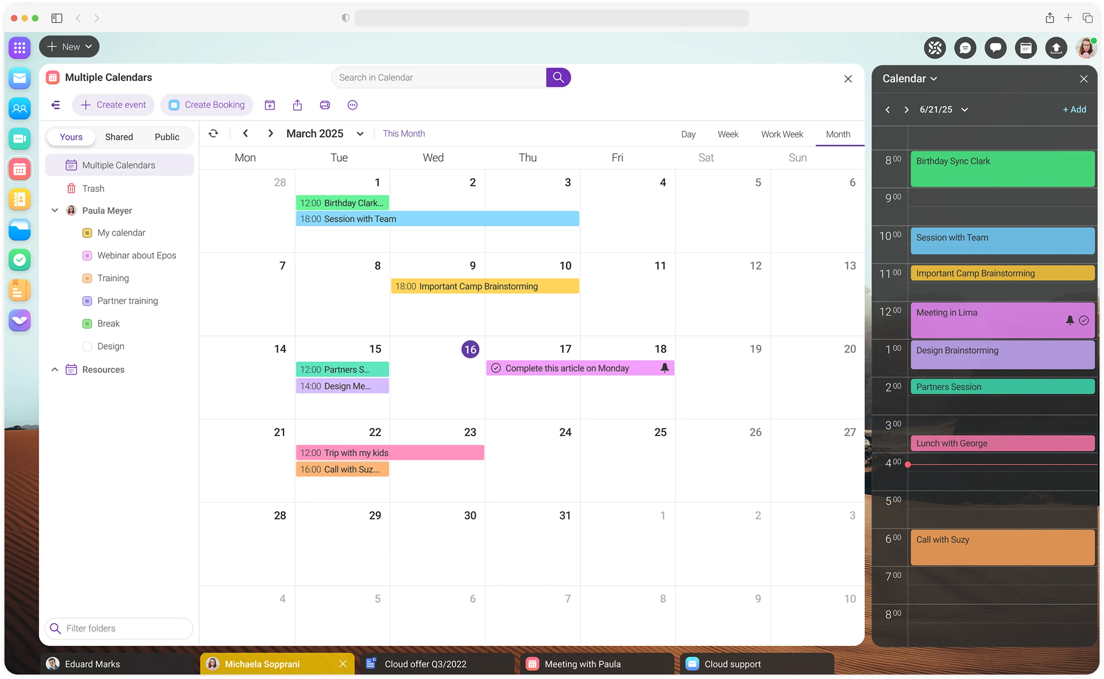The height and width of the screenshot is (679, 1104).
Task: Open the Contacts app in sidebar
Action: tap(19, 108)
